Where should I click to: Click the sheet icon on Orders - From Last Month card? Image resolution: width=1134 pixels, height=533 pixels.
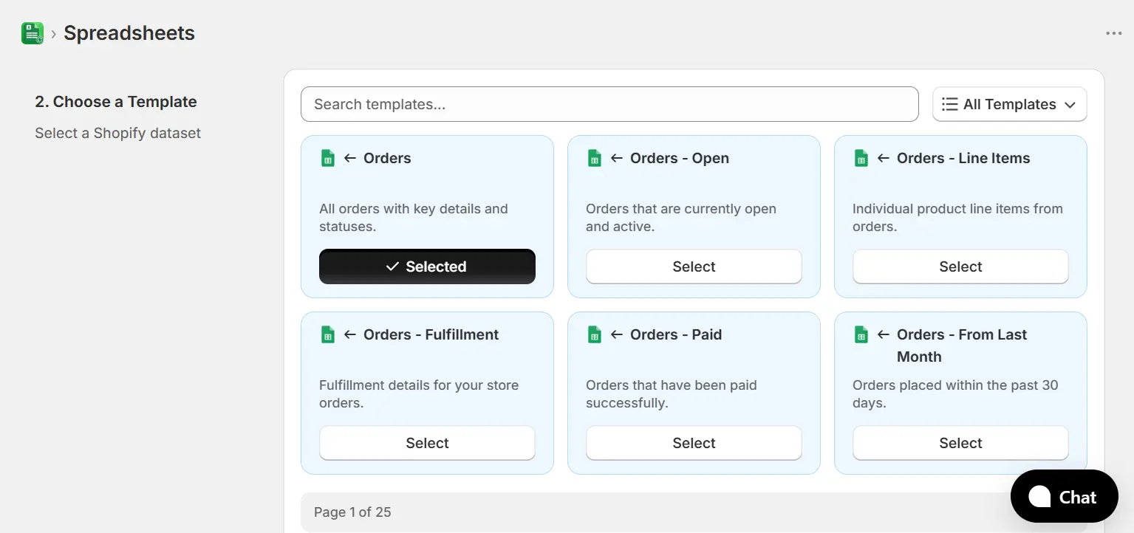click(x=861, y=334)
